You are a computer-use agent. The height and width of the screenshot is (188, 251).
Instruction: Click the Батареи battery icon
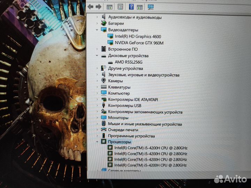(x=104, y=23)
